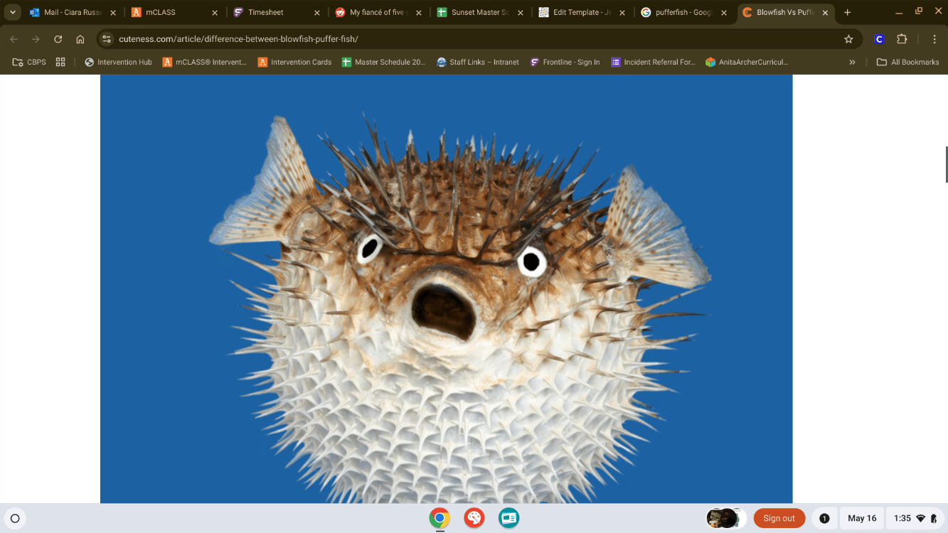The image size is (948, 533).
Task: Go to the browser home page
Action: tap(80, 39)
